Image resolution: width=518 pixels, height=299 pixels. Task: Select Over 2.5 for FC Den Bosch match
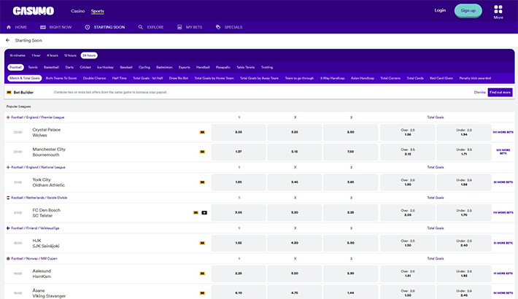point(408,212)
